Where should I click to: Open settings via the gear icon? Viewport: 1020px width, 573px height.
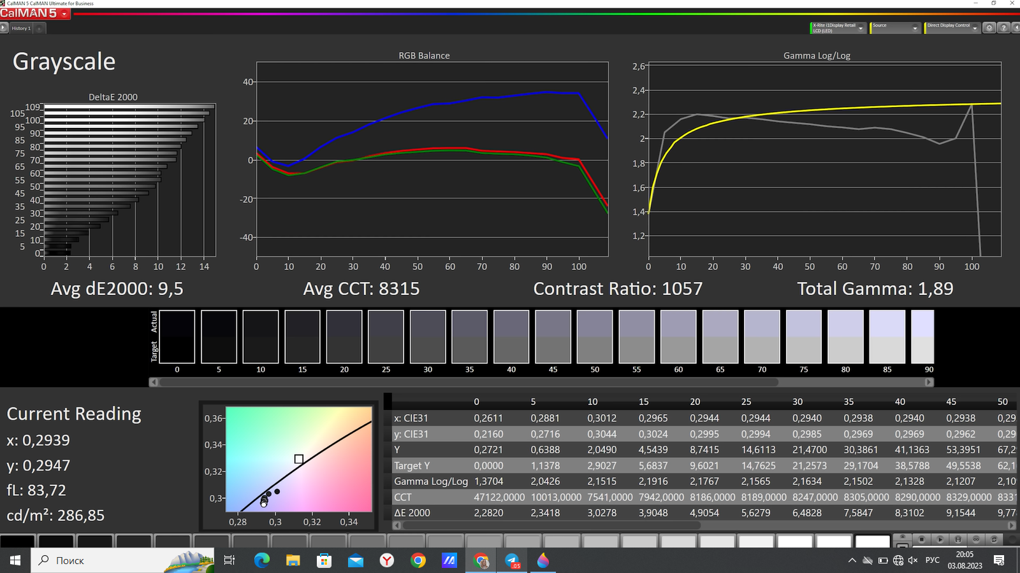tap(989, 28)
